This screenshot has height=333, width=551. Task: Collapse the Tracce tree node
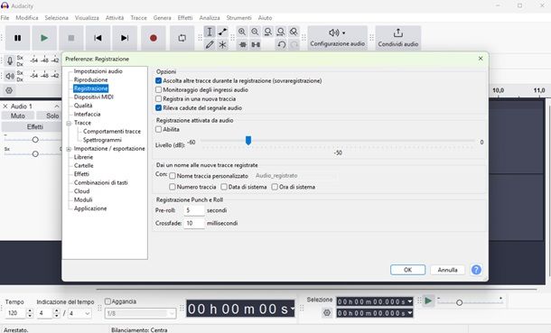pos(69,123)
